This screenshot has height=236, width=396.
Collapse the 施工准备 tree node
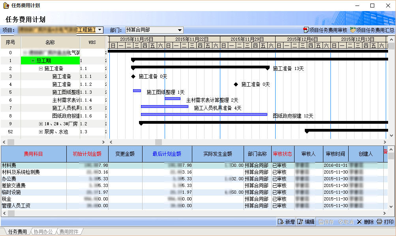[41, 68]
